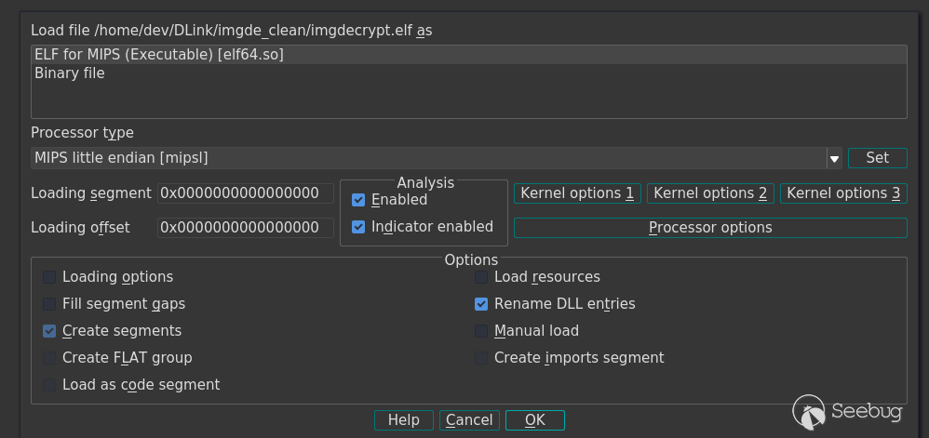This screenshot has width=929, height=438.
Task: Open Kernel options 3
Action: [x=843, y=193]
